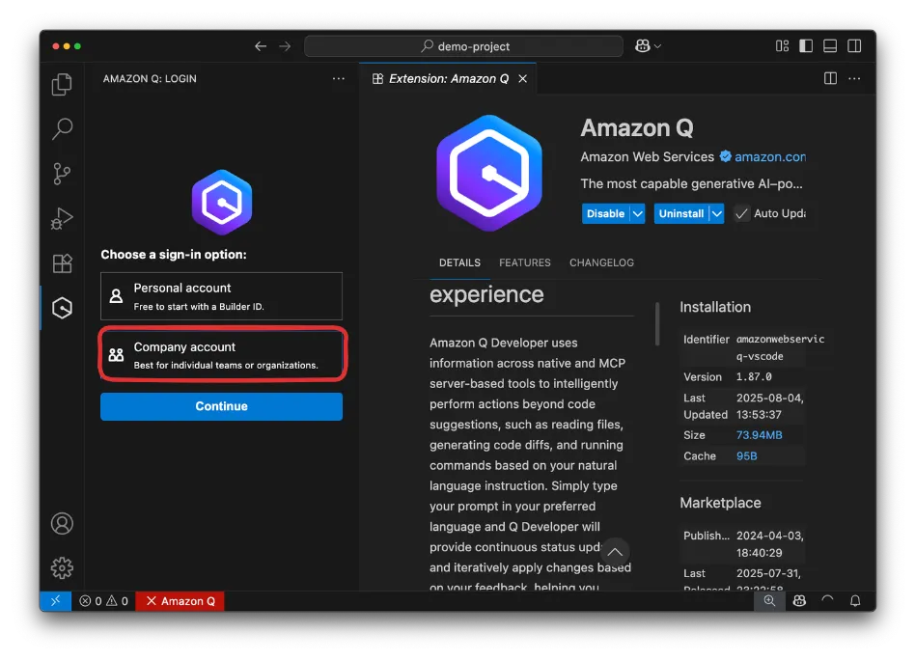Click the demo-project command center search field
Image resolution: width=915 pixels, height=661 pixels.
pyautogui.click(x=463, y=46)
